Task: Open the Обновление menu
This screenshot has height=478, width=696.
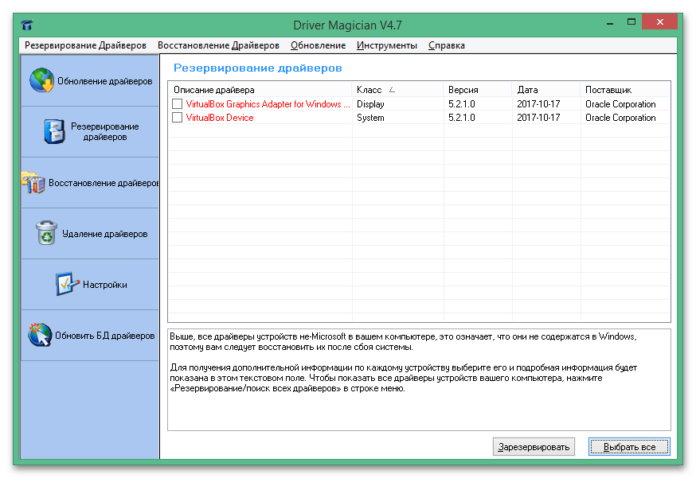Action: point(319,45)
